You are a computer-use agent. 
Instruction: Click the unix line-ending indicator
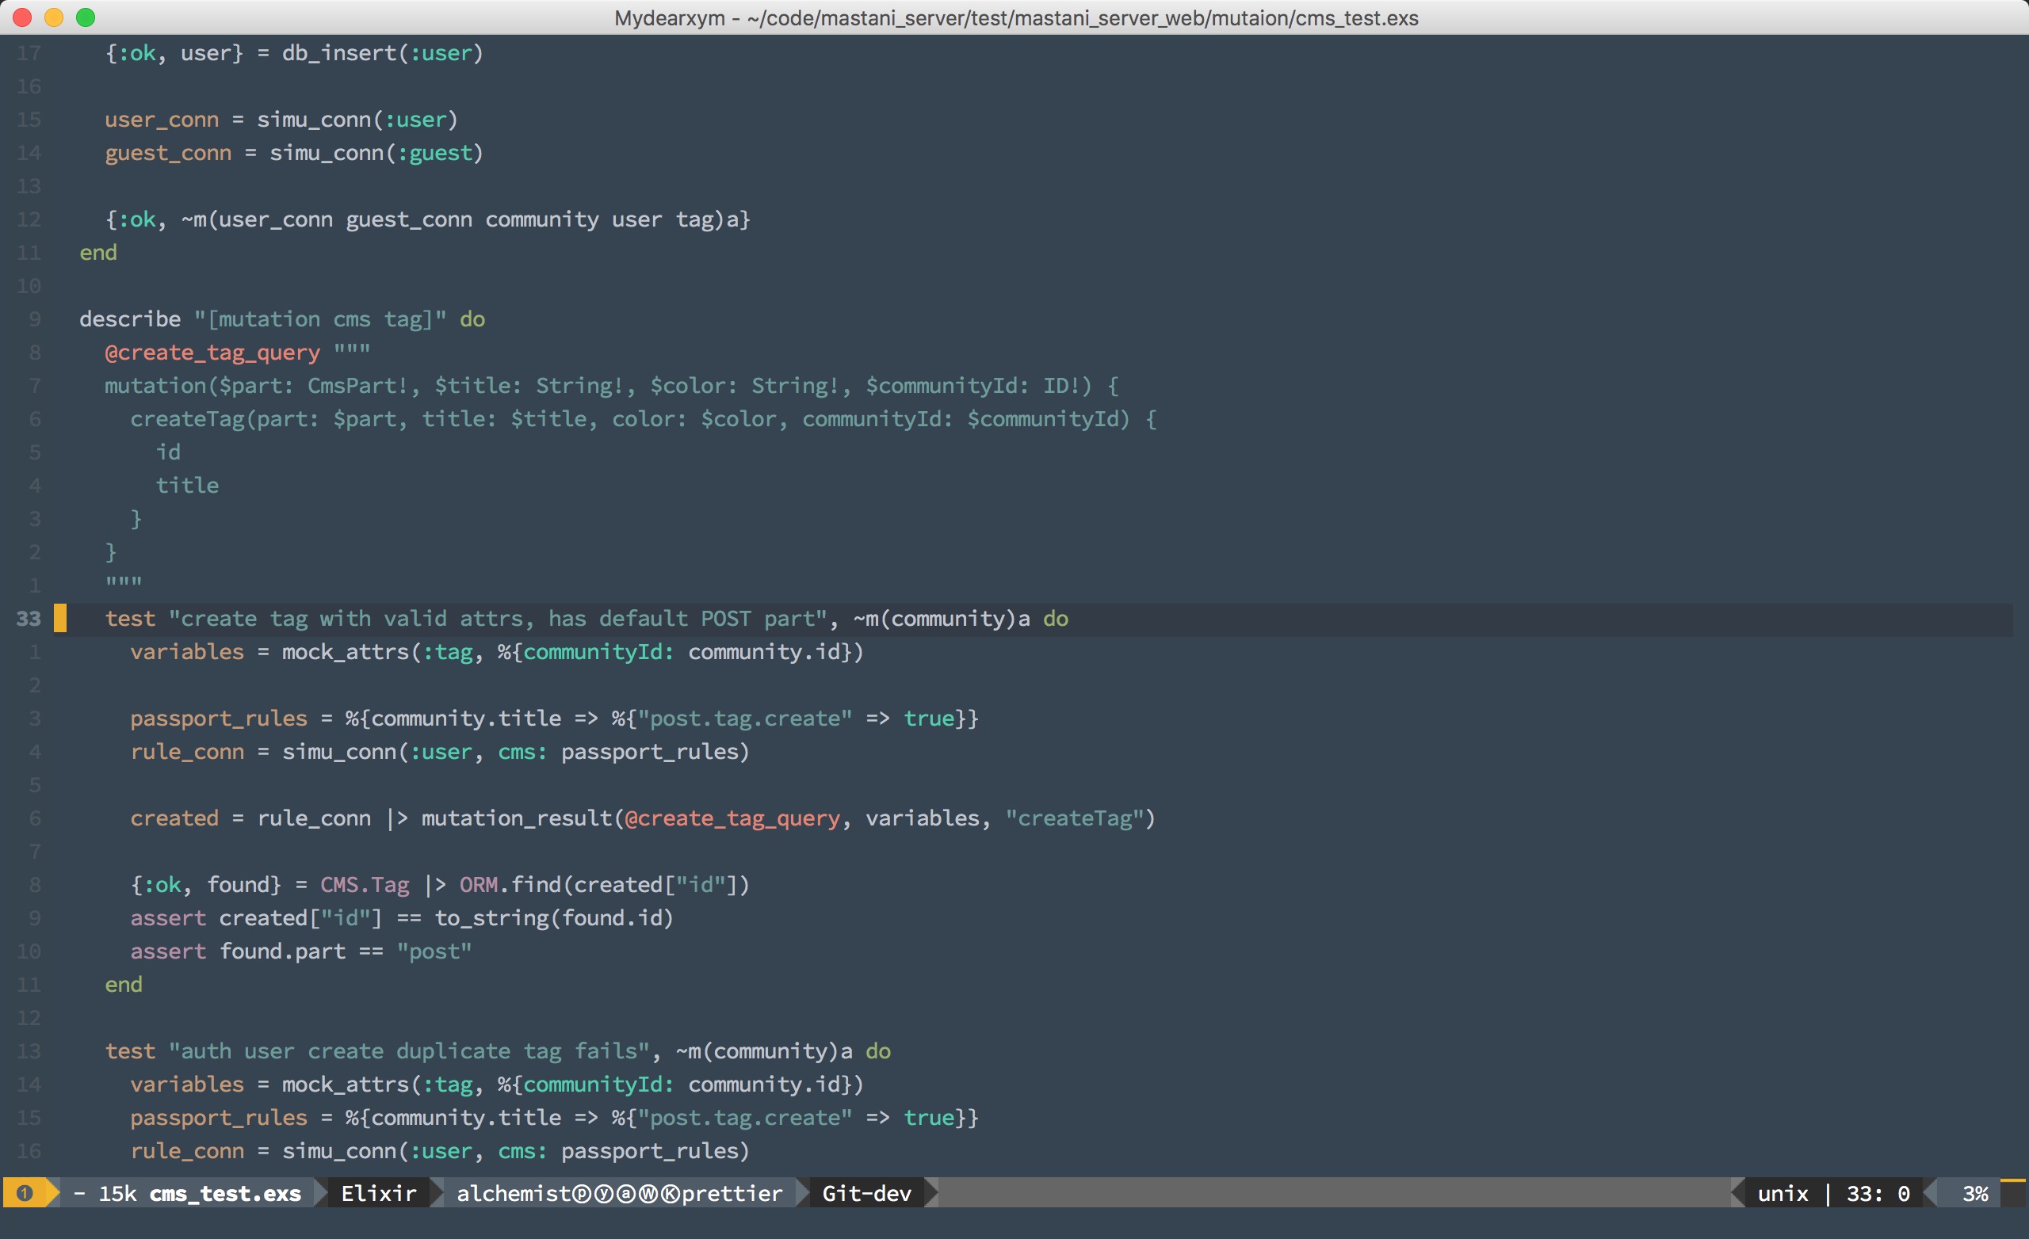(1783, 1194)
